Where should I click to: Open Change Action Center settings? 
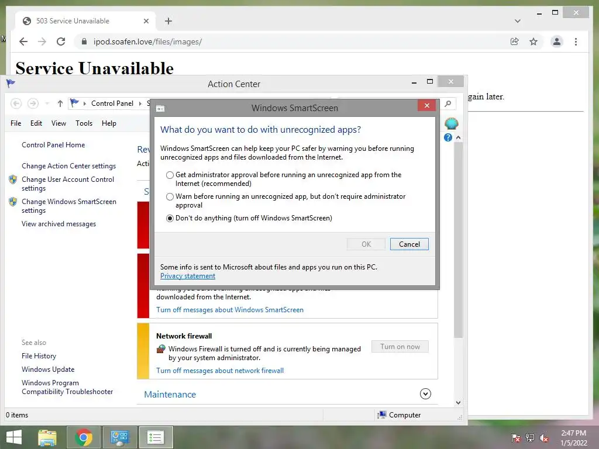click(x=69, y=166)
